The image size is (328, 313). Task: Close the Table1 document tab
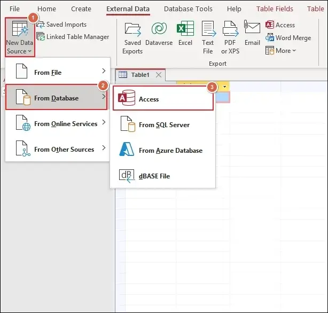(x=158, y=75)
